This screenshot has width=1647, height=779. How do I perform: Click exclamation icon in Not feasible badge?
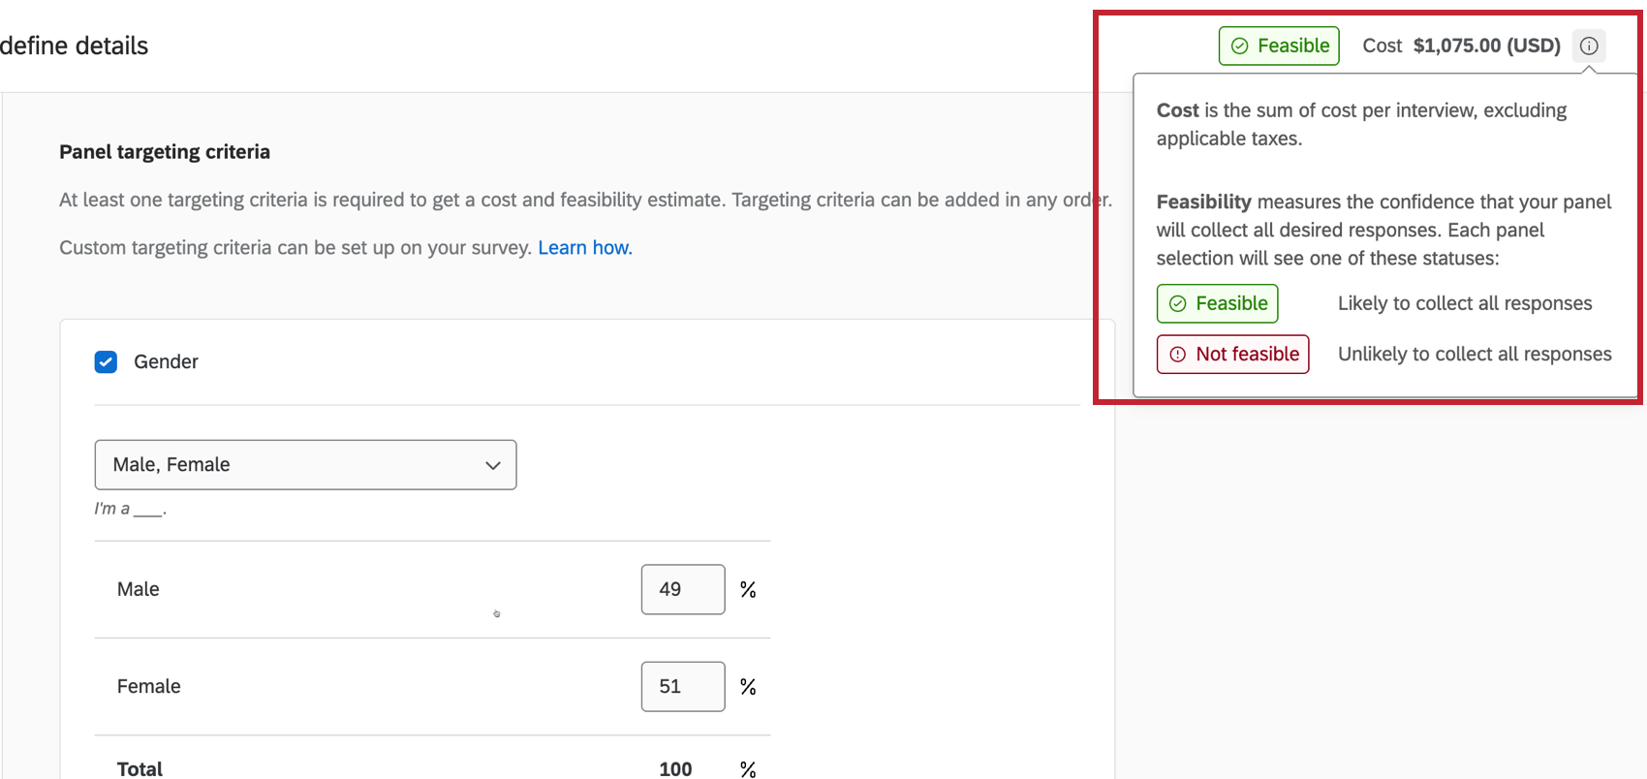(x=1177, y=355)
